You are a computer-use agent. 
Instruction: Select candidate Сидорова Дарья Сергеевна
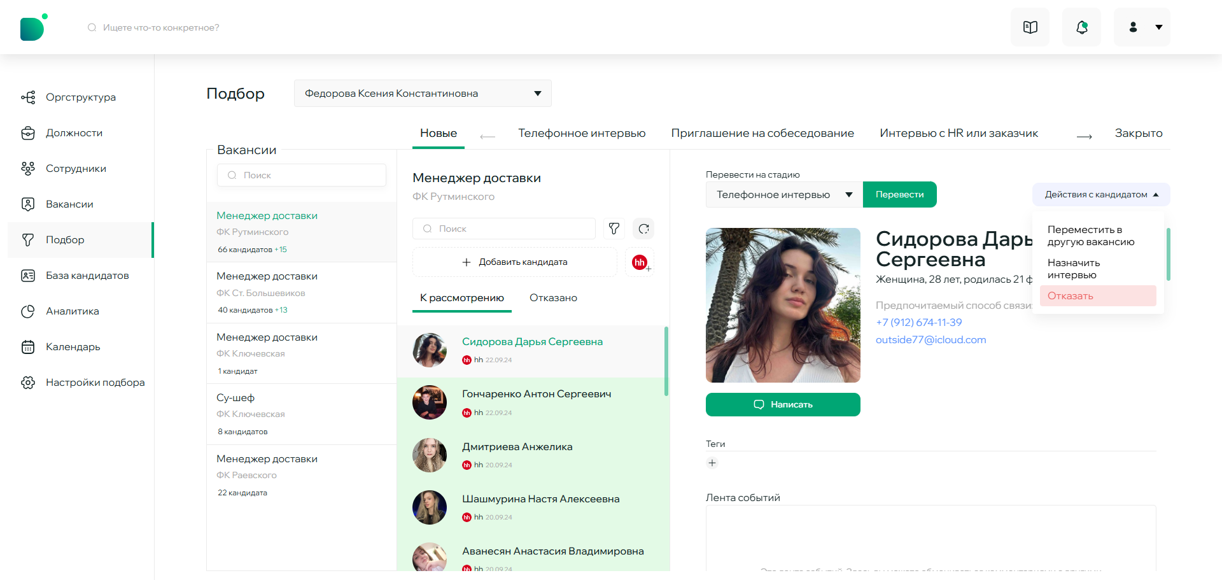point(531,351)
